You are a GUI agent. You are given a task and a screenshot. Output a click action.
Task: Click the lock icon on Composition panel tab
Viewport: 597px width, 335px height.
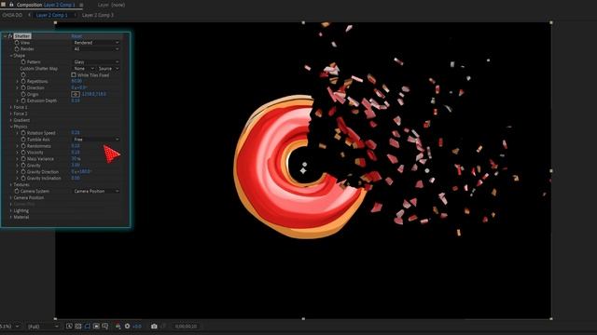coord(11,5)
